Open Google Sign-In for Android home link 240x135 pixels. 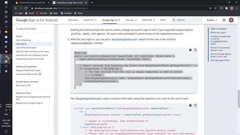(x=37, y=20)
